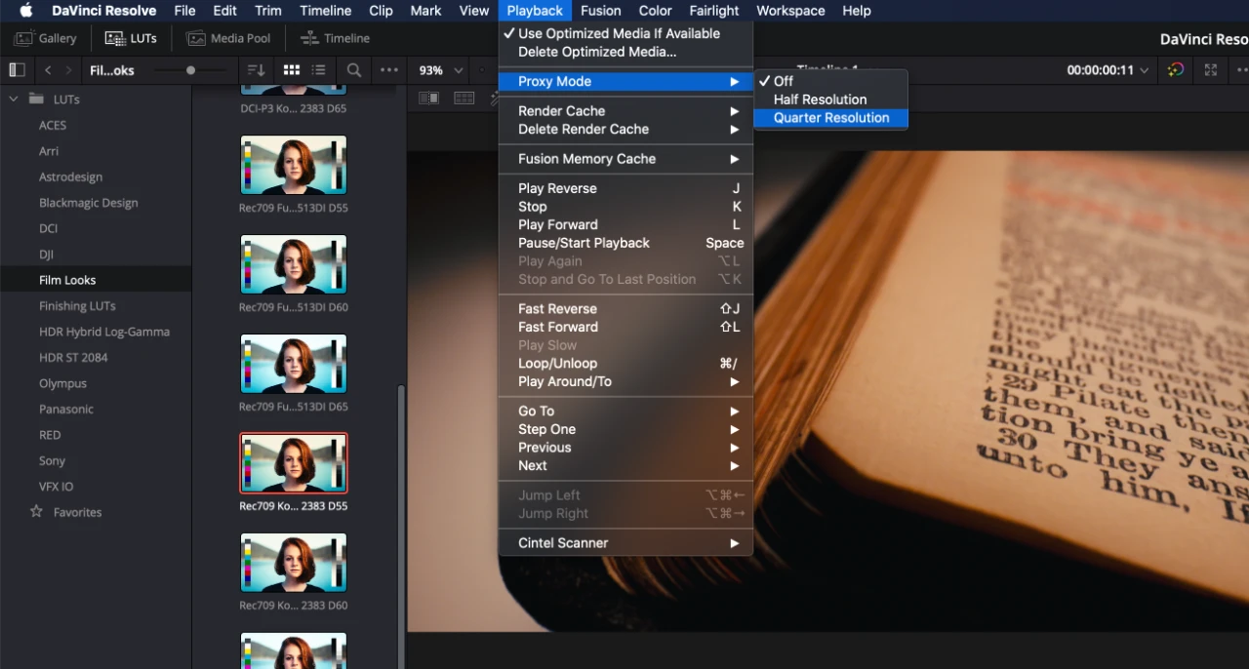Screen dimensions: 1249x669
Task: Open the Fairlight menu
Action: point(713,11)
